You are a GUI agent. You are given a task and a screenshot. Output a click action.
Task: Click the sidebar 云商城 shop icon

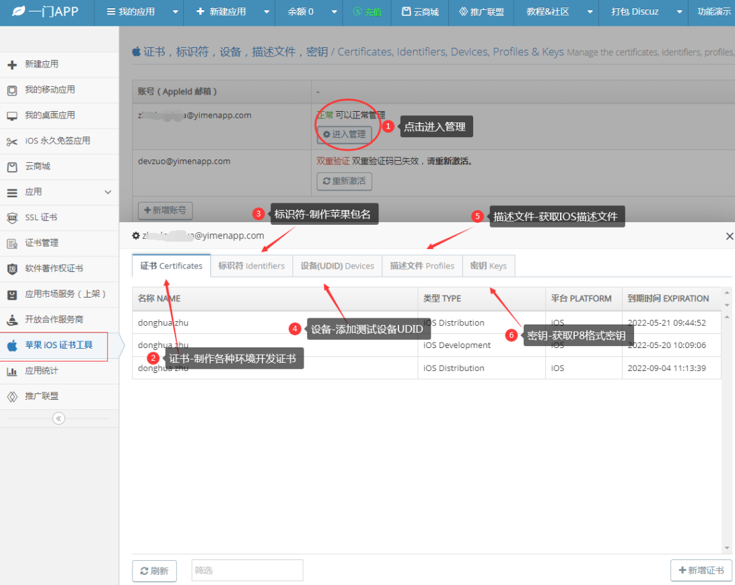pyautogui.click(x=12, y=167)
